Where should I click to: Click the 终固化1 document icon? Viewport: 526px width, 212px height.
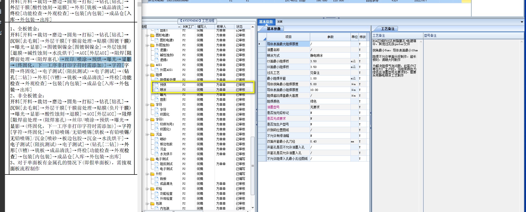pos(156,129)
